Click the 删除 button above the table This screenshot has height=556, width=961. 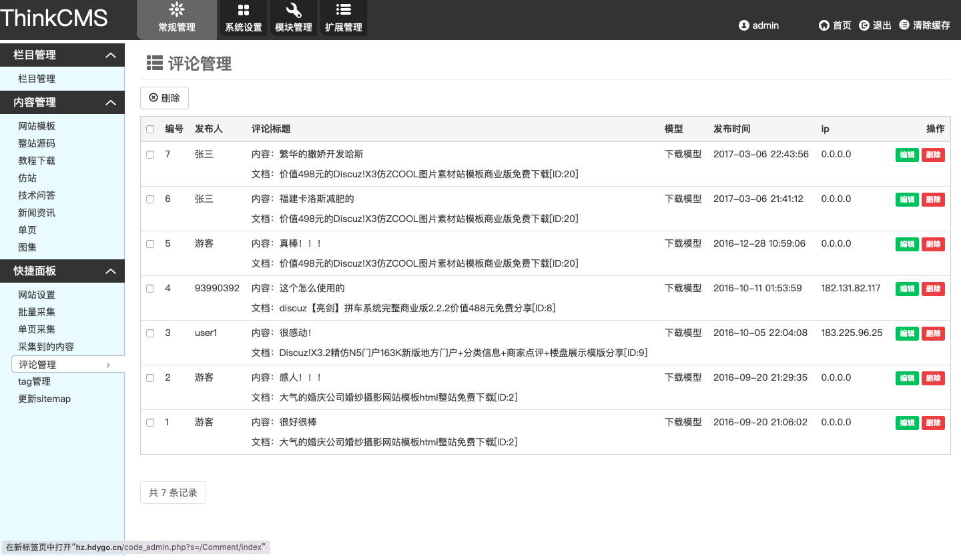[x=164, y=98]
